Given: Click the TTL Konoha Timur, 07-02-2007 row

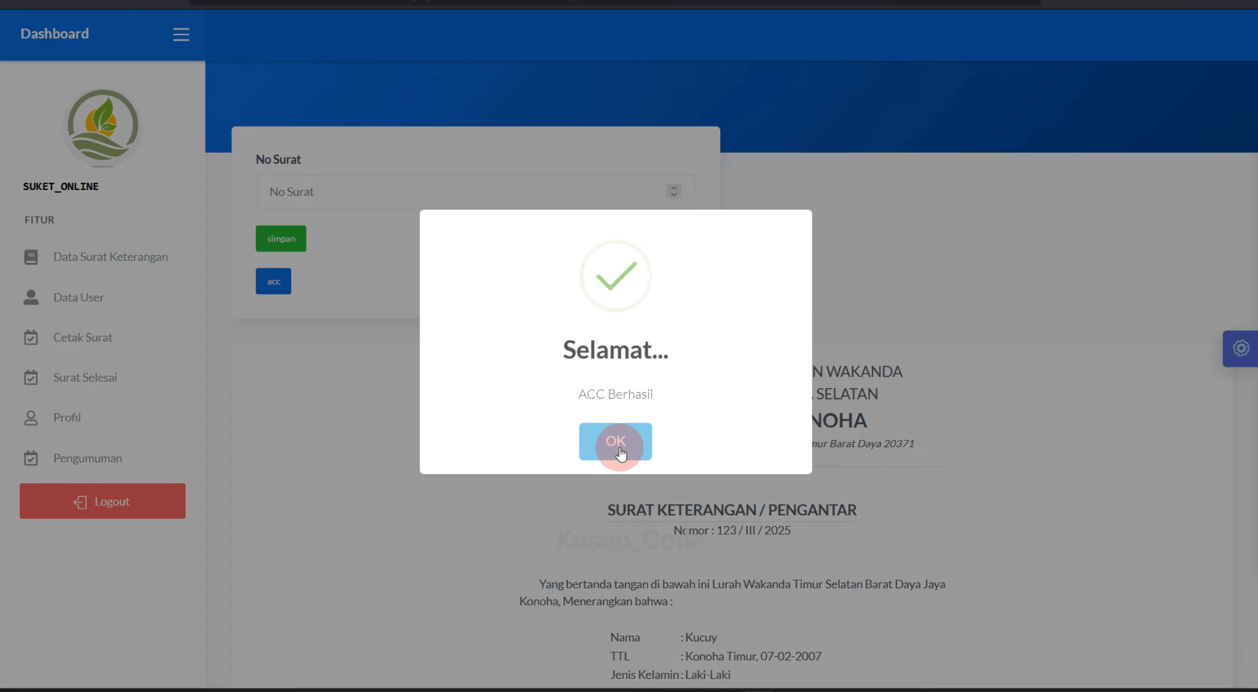Looking at the screenshot, I should 716,656.
